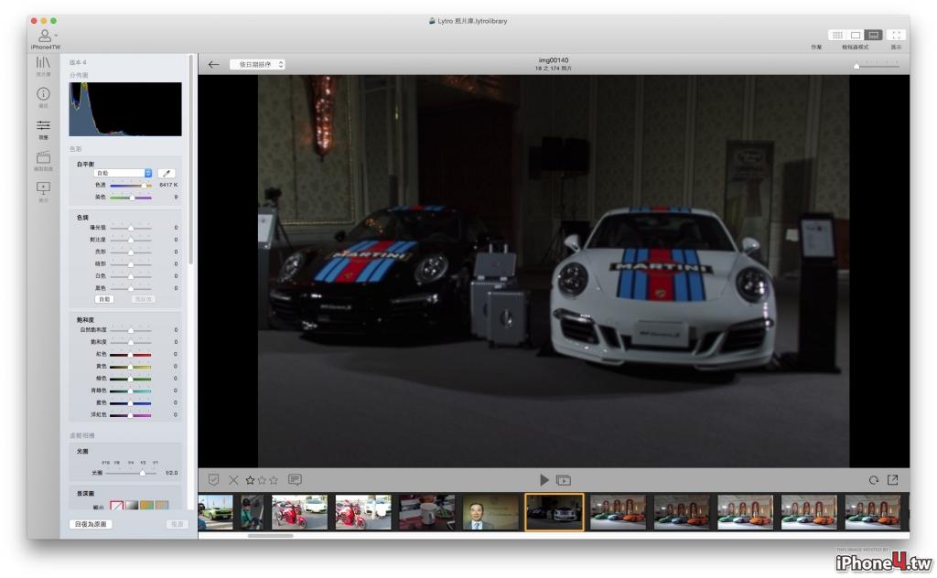The height and width of the screenshot is (578, 937).
Task: Flag the photo with the checkmark icon
Action: tap(213, 479)
